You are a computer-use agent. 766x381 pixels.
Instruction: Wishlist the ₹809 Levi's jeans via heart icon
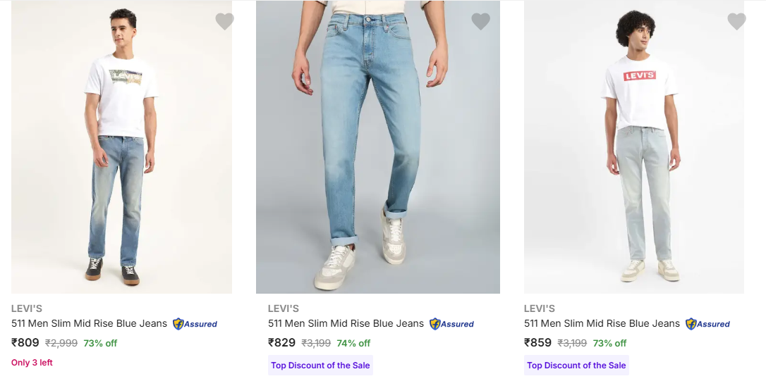coord(224,22)
